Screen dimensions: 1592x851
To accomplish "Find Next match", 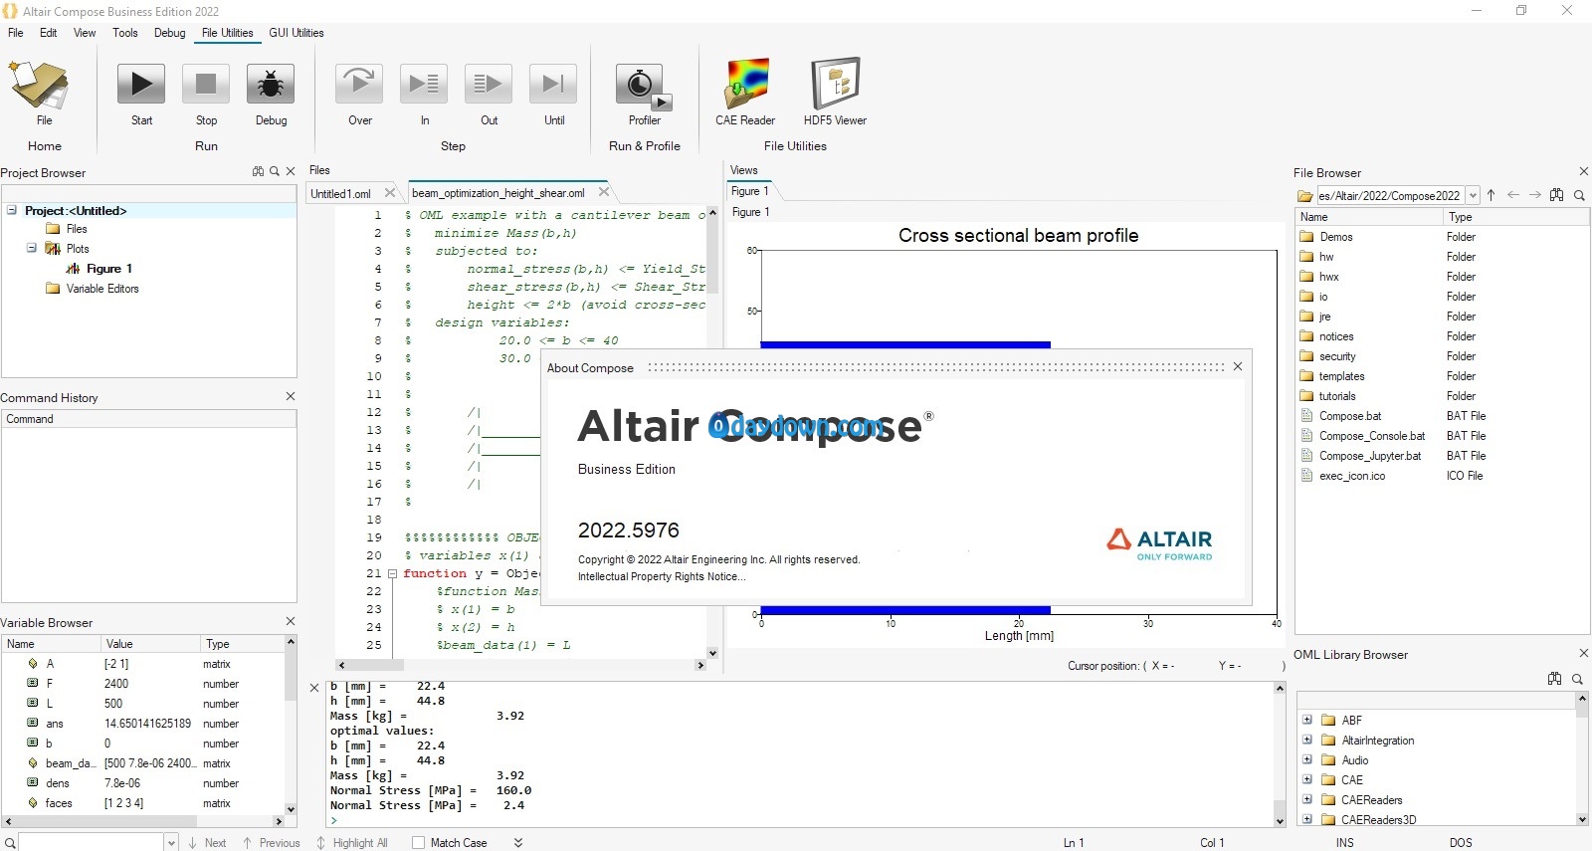I will 207,843.
